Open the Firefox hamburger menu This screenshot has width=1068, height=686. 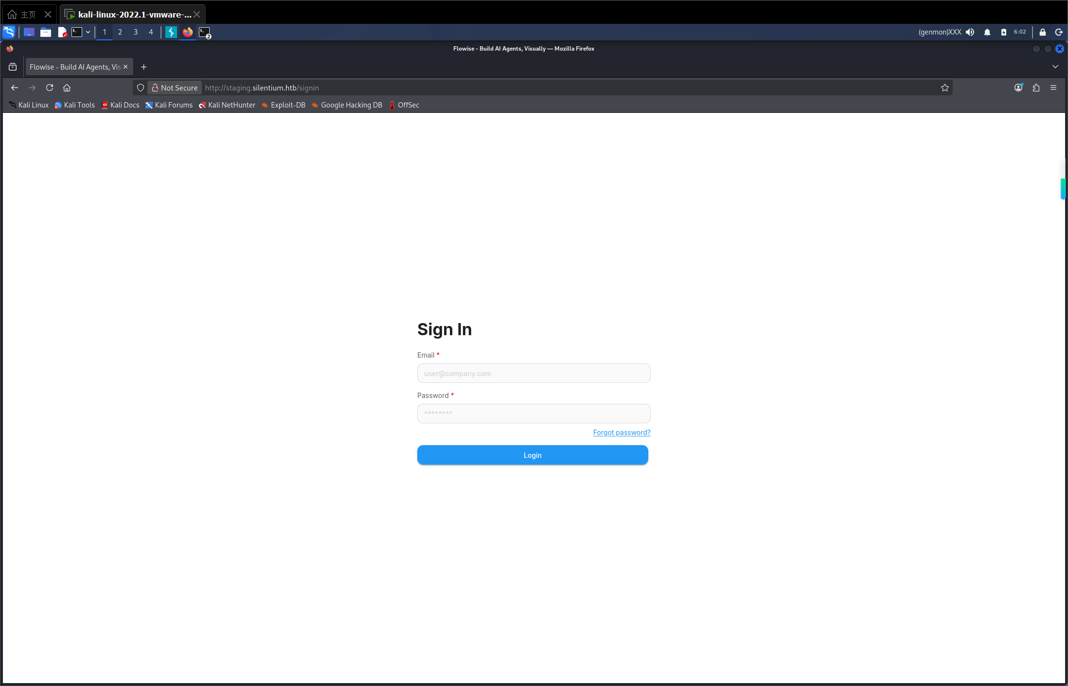click(x=1053, y=88)
